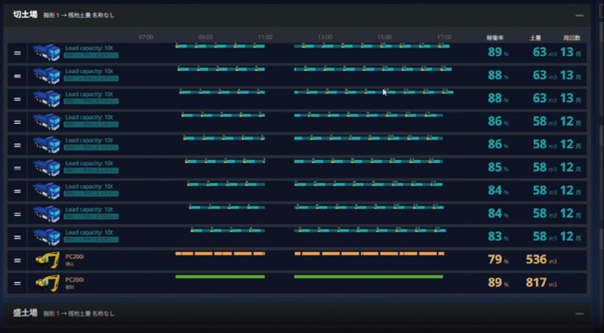Screen dimensions: 604x333
Task: Grab the drag handle of the 89% truck row
Action: (17, 53)
